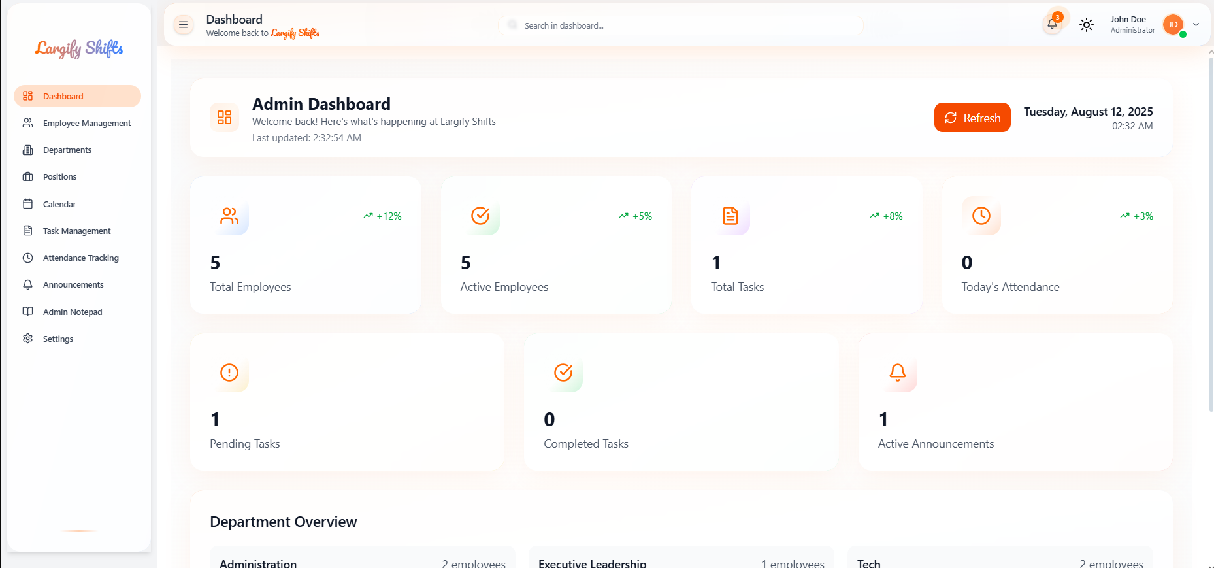Click the Attendance Tracking clock icon

[x=28, y=258]
